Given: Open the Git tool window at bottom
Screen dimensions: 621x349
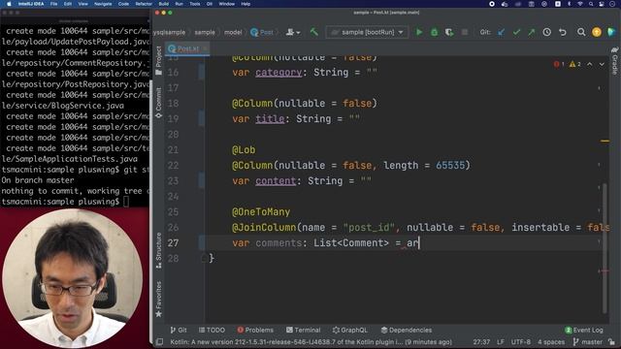Looking at the screenshot, I should pos(179,330).
